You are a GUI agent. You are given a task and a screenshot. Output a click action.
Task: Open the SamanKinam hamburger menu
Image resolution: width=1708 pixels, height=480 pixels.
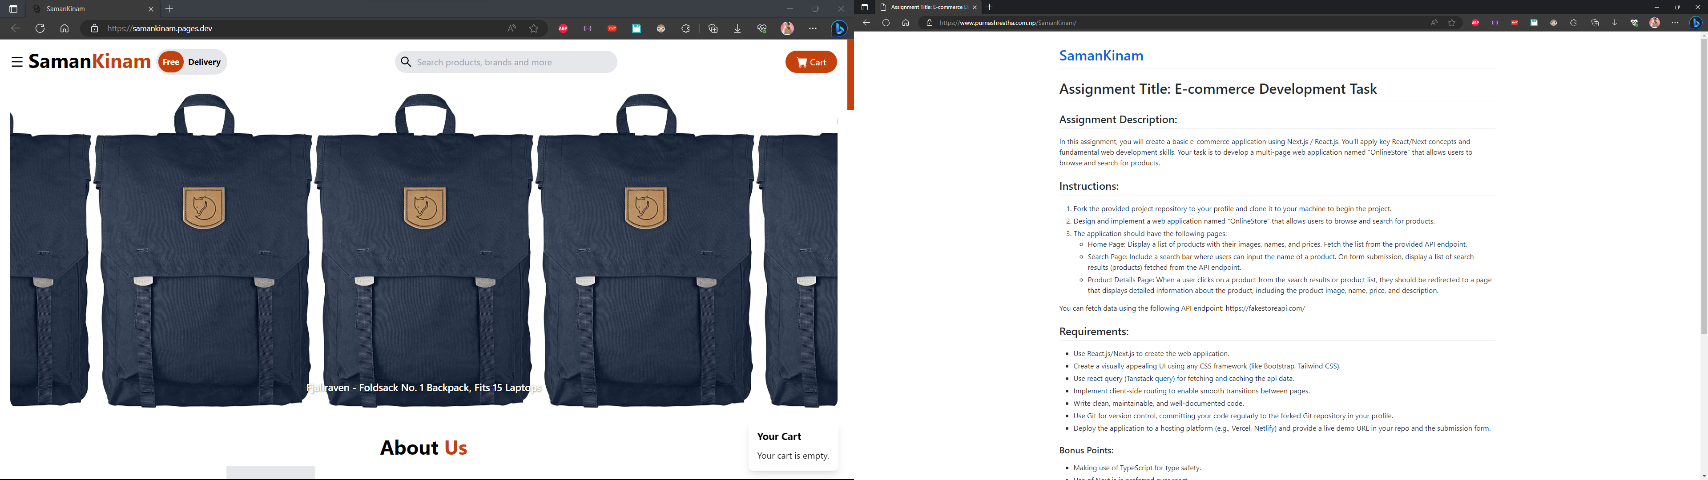17,62
